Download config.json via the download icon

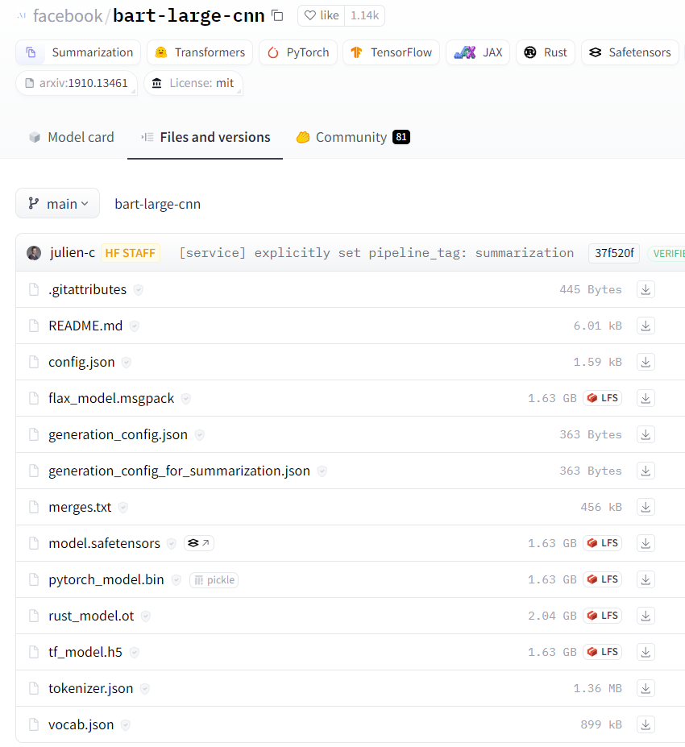[x=646, y=362]
